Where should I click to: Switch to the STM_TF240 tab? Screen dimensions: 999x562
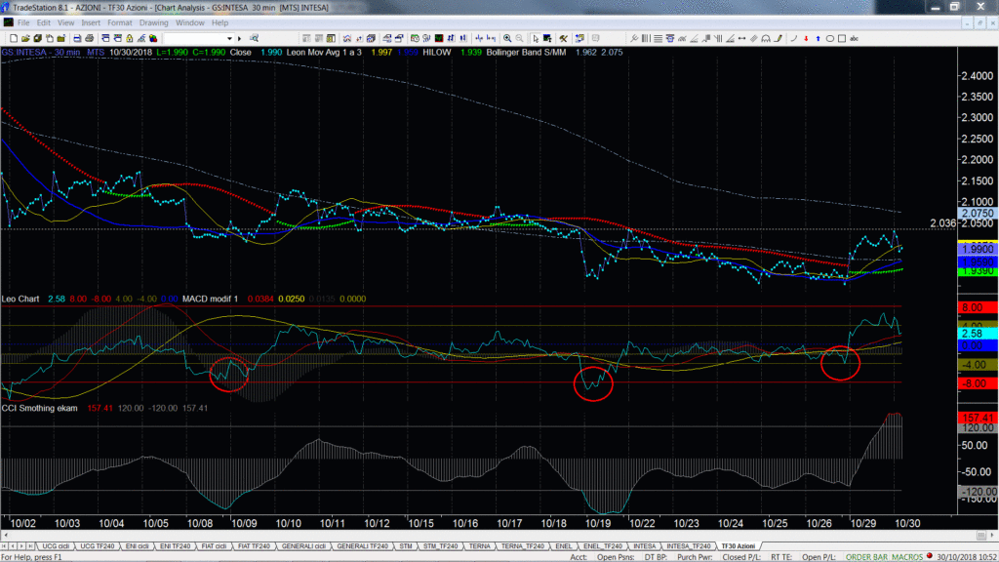tap(440, 546)
